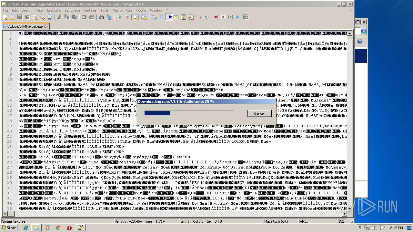Click the Macintosh (CR) status bar field
The width and height of the screenshot is (413, 232).
tap(280, 221)
